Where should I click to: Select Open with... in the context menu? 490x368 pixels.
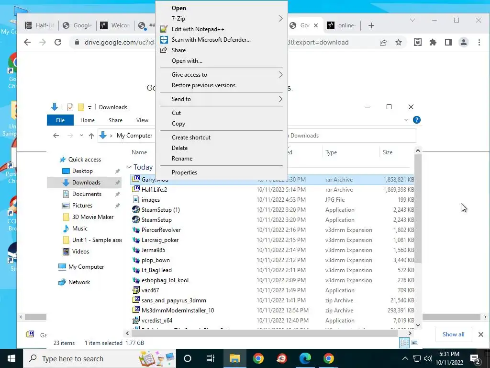click(187, 61)
